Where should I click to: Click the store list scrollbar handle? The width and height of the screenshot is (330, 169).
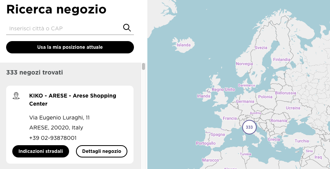(x=144, y=66)
